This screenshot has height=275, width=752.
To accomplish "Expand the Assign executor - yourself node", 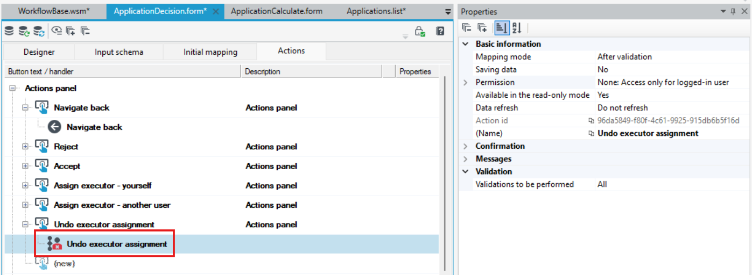I will [25, 185].
